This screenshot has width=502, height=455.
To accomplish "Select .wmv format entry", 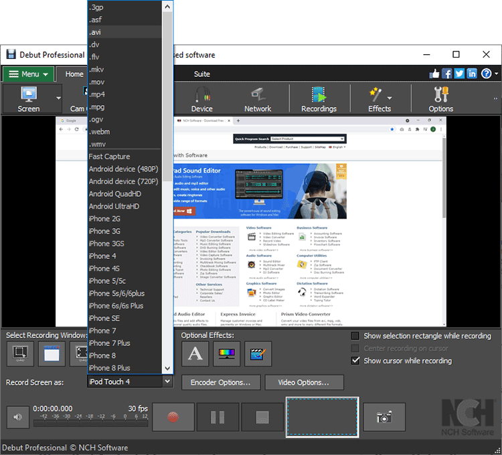I will [124, 145].
